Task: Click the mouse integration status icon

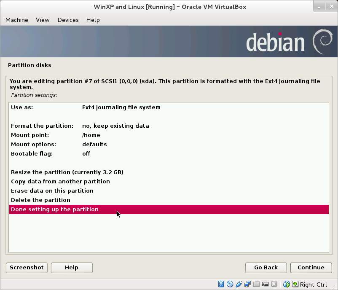Action: (286, 284)
